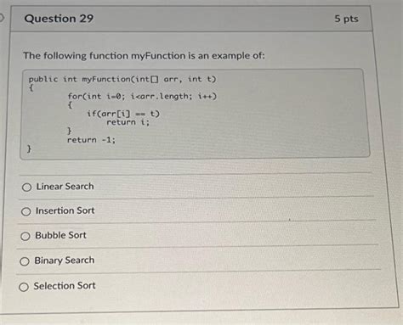403x325 pixels.
Task: Select the Bubble Sort radio button
Action: coord(26,236)
